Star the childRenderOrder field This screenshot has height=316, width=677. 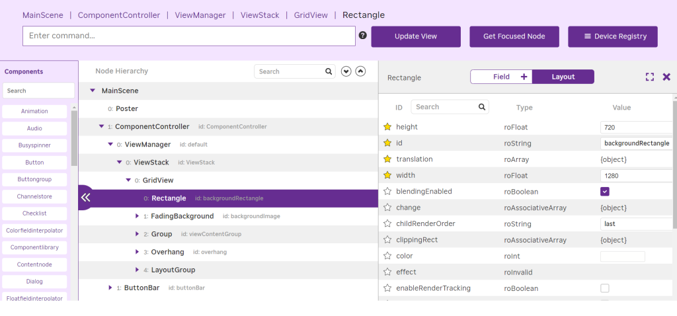click(x=387, y=223)
